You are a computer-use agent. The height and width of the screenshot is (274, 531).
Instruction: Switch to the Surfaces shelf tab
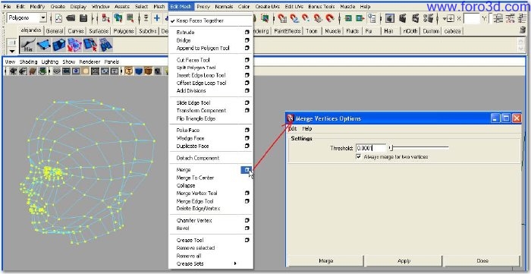(99, 31)
